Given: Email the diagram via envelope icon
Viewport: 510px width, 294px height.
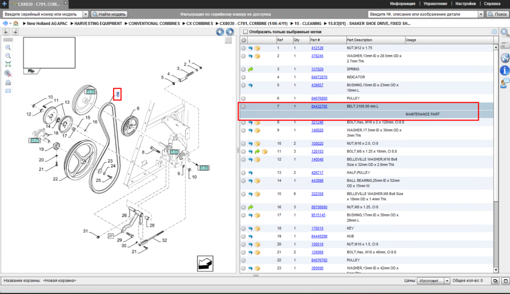Looking at the screenshot, I should [x=8, y=91].
